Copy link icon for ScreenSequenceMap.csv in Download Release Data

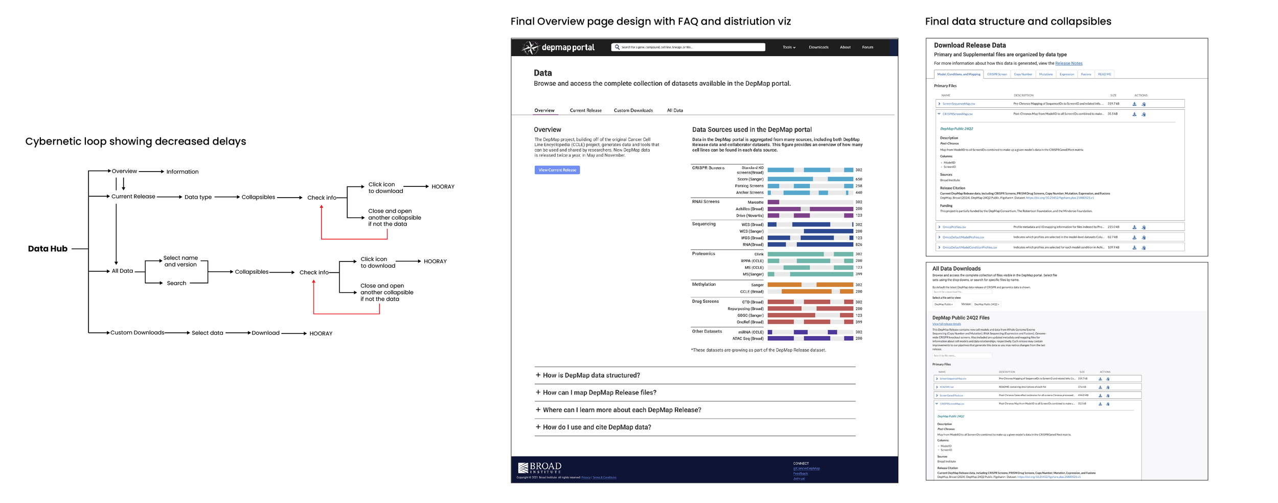coord(1144,104)
